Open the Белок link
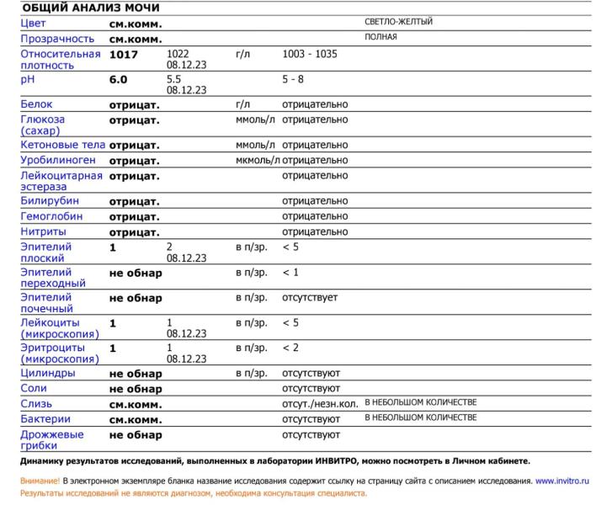Viewport: 612px width, 505px height. 36,104
